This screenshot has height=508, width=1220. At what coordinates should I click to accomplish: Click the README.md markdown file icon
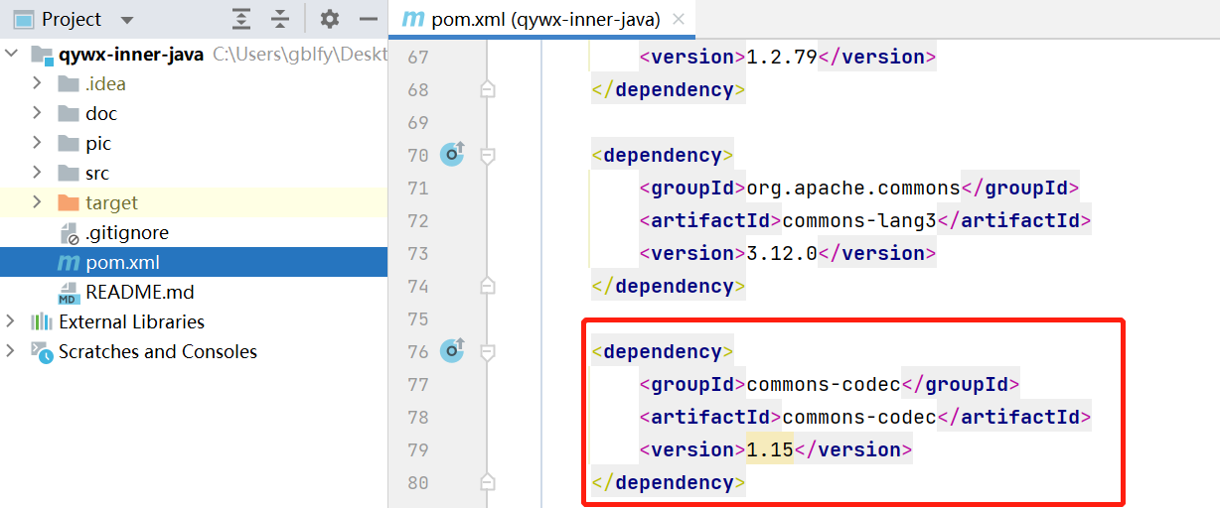(69, 292)
